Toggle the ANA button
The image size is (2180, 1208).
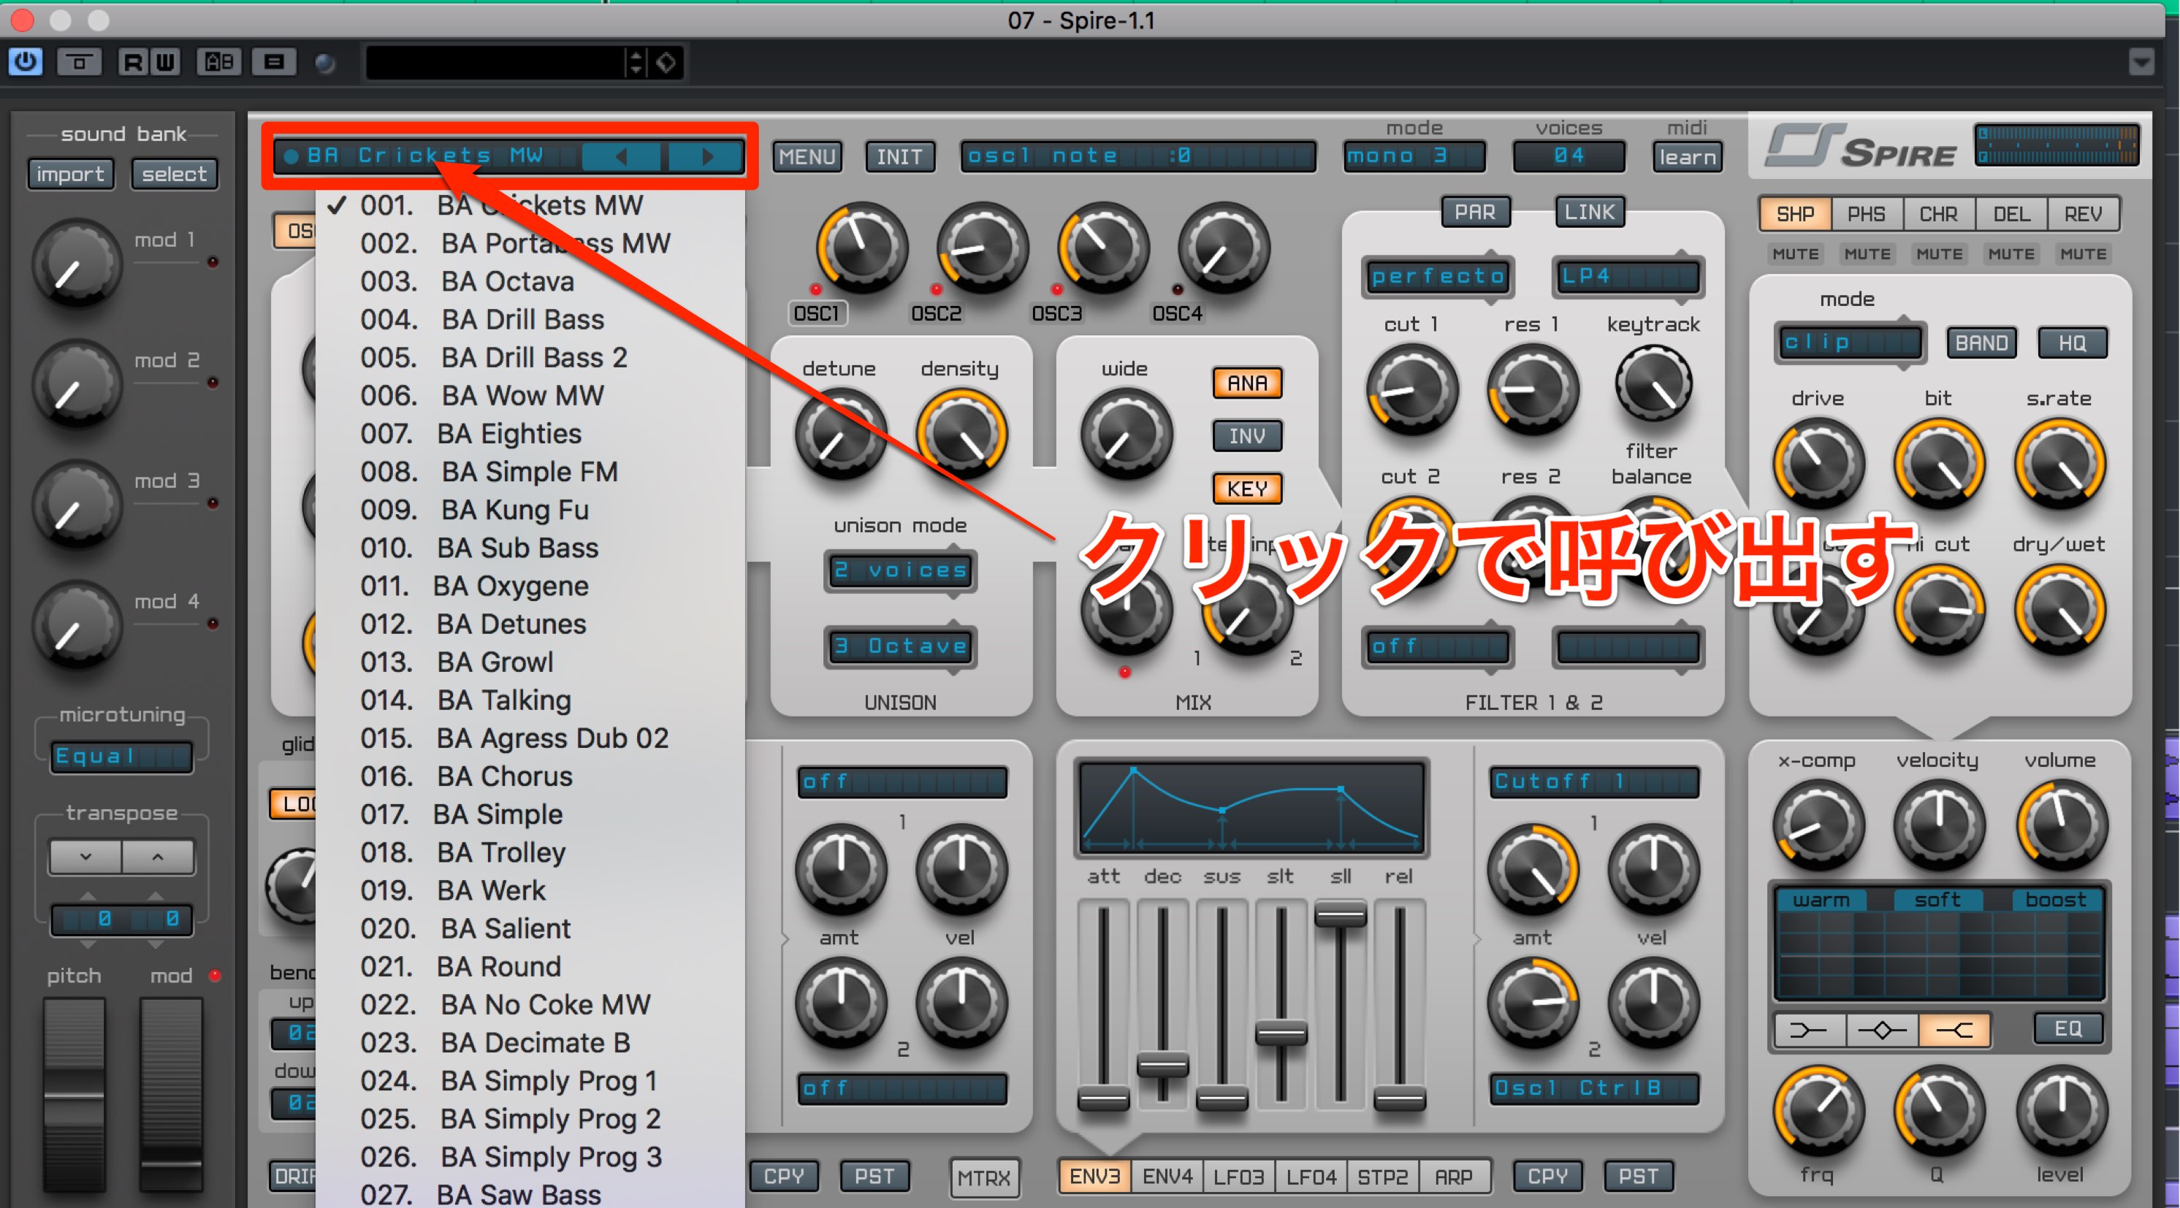tap(1246, 383)
